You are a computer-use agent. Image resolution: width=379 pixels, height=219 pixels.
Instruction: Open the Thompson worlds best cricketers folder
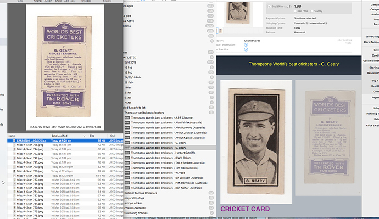[144, 113]
